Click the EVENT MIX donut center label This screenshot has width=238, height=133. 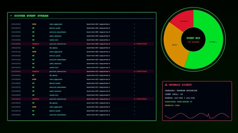pos(193,38)
